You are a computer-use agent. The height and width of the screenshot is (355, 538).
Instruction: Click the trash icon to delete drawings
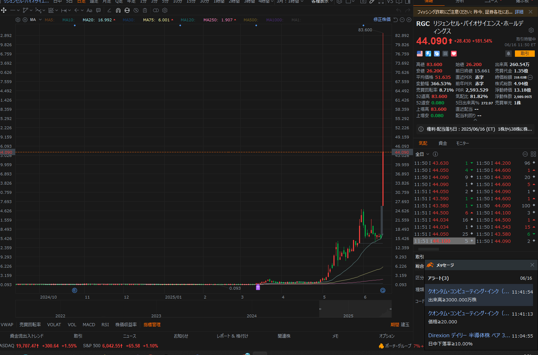(145, 10)
